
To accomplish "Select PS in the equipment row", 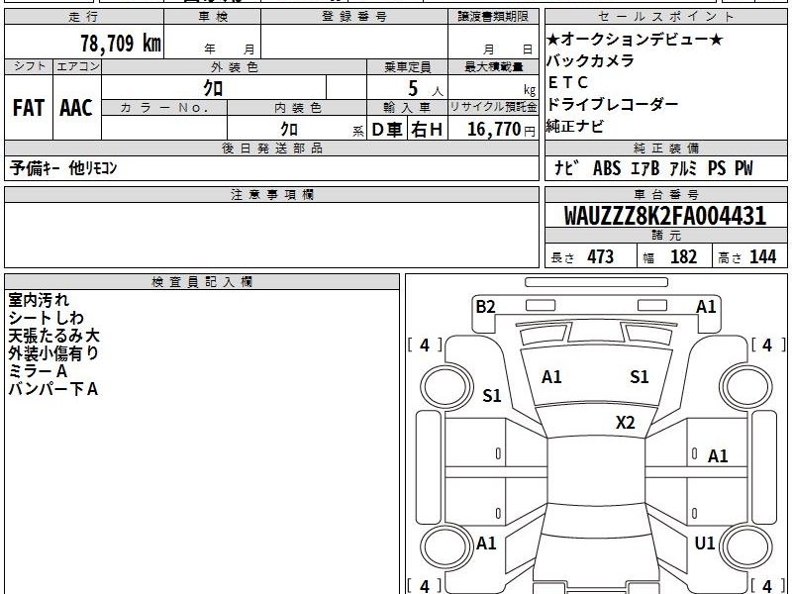I will (x=717, y=168).
